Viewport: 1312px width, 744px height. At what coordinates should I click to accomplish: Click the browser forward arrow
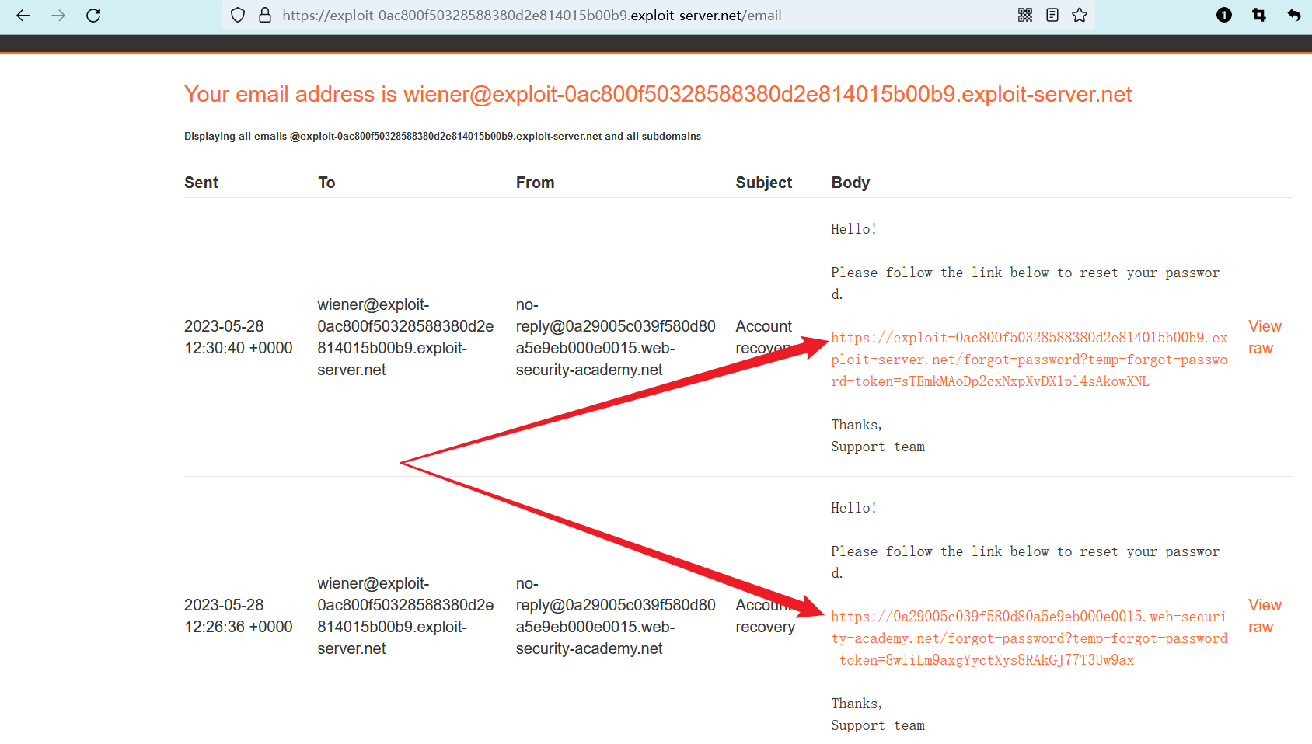pos(58,16)
